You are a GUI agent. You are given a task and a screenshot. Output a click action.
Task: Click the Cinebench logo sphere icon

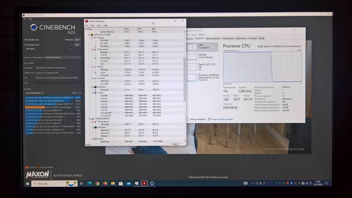[x=34, y=27]
